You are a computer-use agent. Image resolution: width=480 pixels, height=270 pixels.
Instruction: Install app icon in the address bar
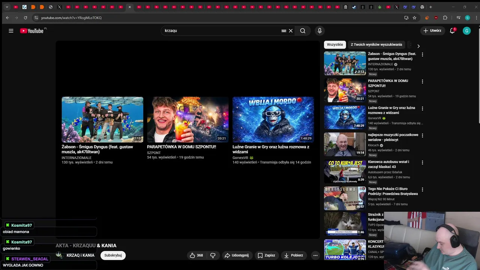tap(406, 18)
